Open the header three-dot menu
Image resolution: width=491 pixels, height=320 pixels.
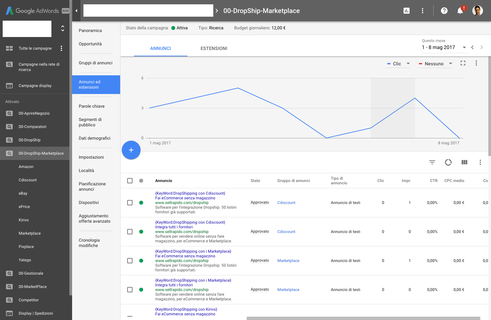[423, 11]
